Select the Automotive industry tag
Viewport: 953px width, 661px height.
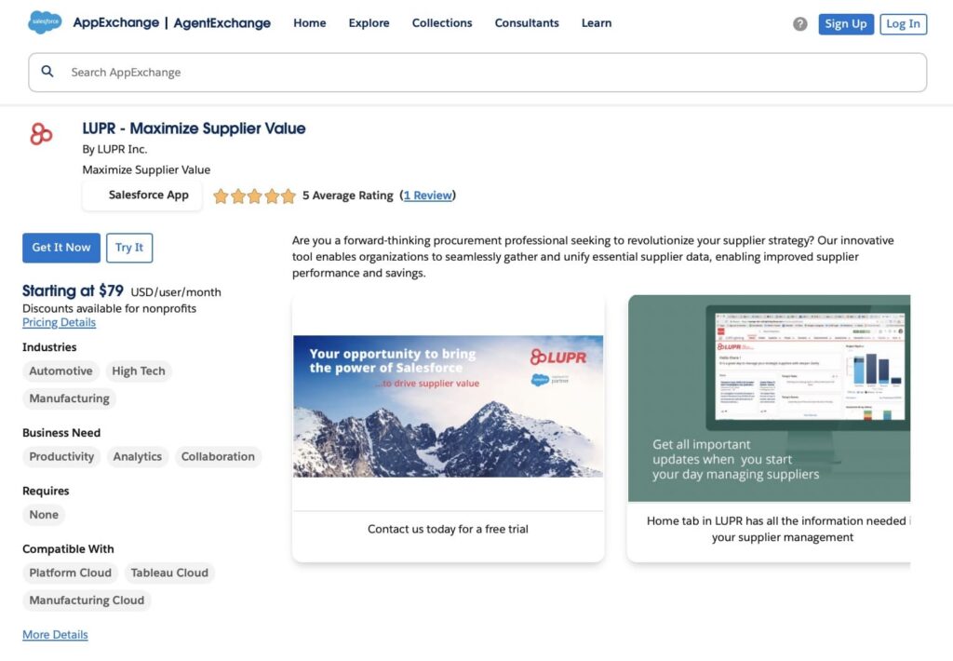click(x=60, y=371)
